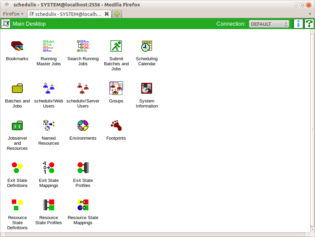Open Batches and Jobs folder
This screenshot has height=237, width=315.
(x=17, y=88)
